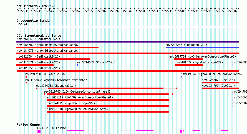Click the 15560k ruler position
247x134 pixels.
127,11
